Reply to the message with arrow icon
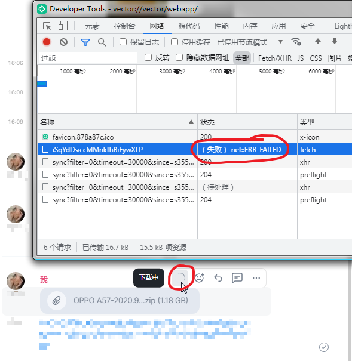This screenshot has width=352, height=361. pos(218,278)
